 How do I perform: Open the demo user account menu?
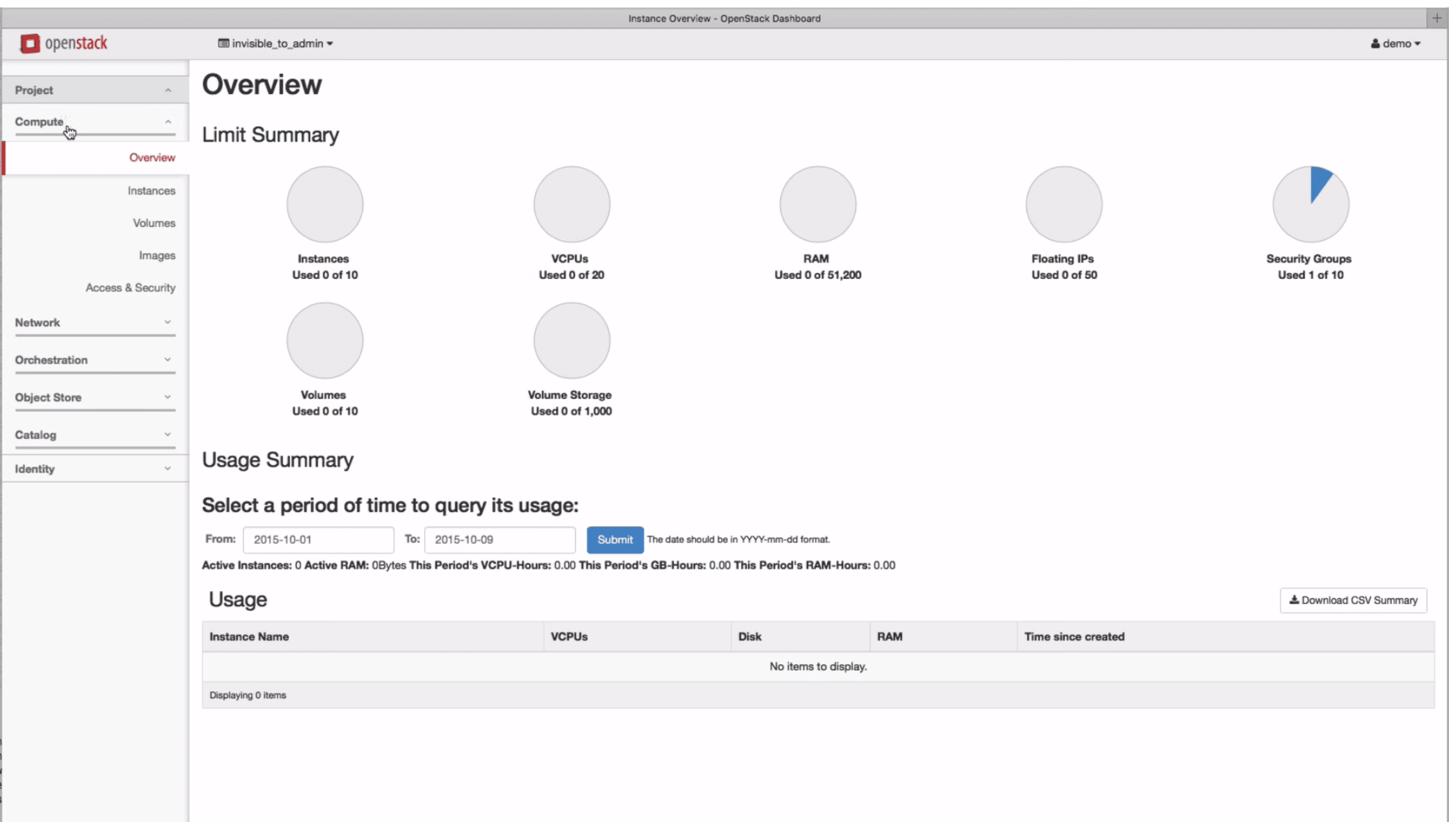pos(1395,43)
